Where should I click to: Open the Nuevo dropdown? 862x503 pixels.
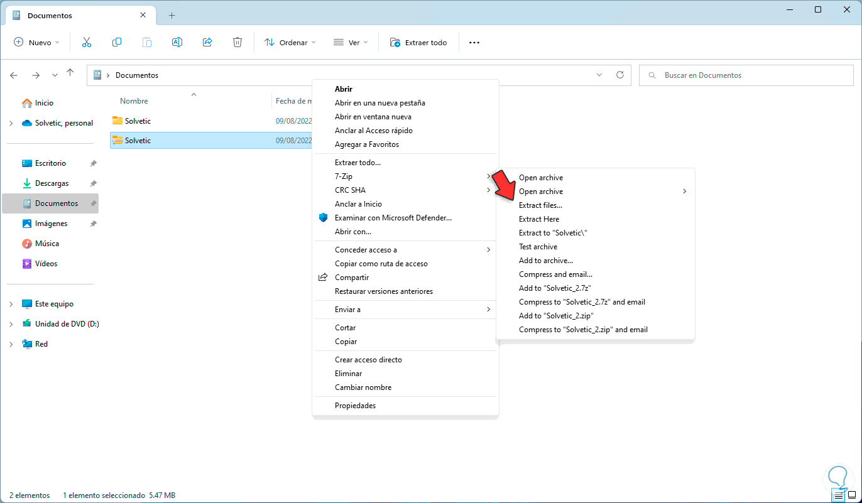(37, 43)
